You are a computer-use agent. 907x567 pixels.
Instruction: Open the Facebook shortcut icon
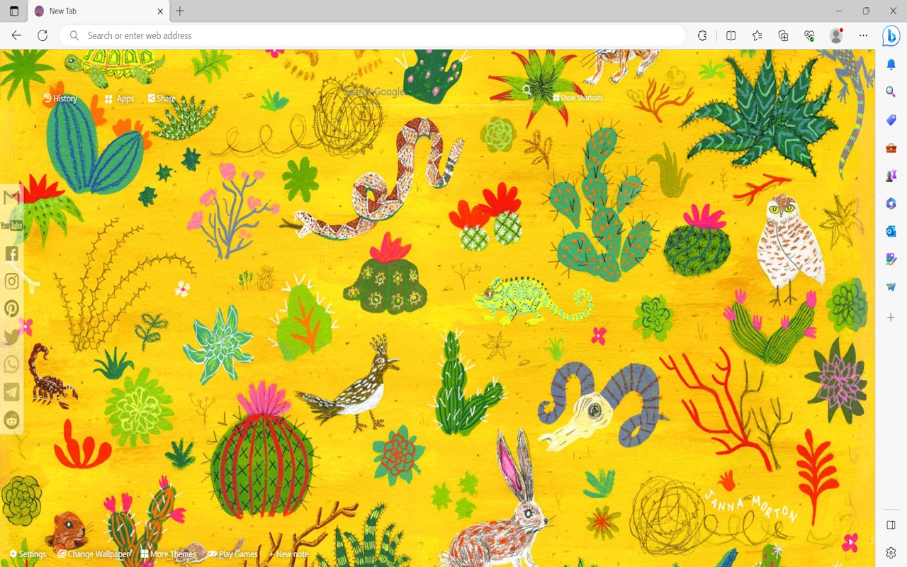coord(12,253)
